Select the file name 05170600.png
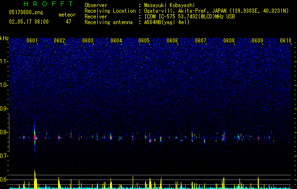The height and width of the screenshot is (189, 297). pos(26,12)
